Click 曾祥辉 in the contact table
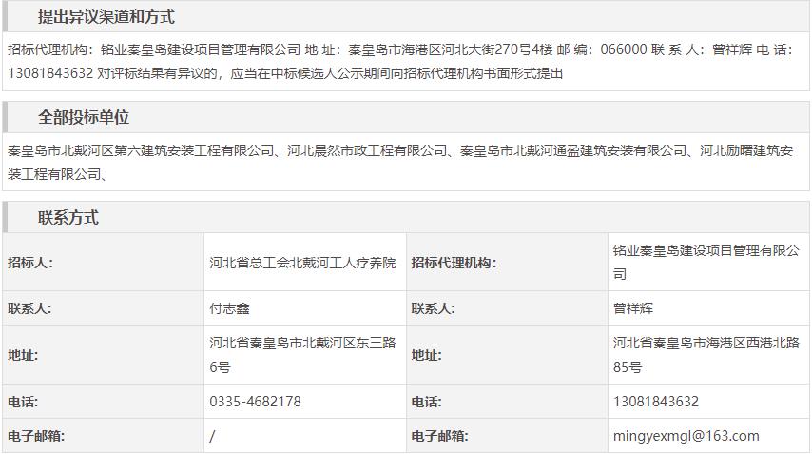 633,308
